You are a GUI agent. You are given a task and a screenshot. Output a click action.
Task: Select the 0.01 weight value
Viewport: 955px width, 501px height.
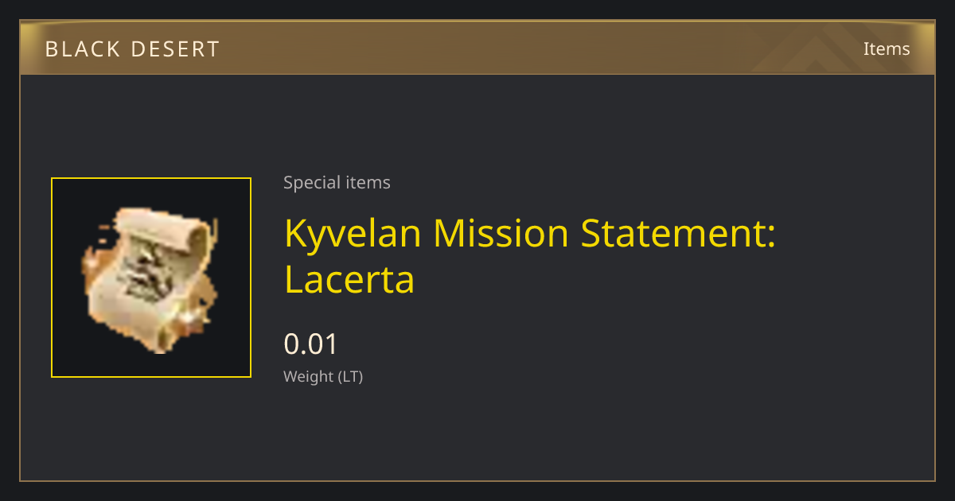(311, 344)
